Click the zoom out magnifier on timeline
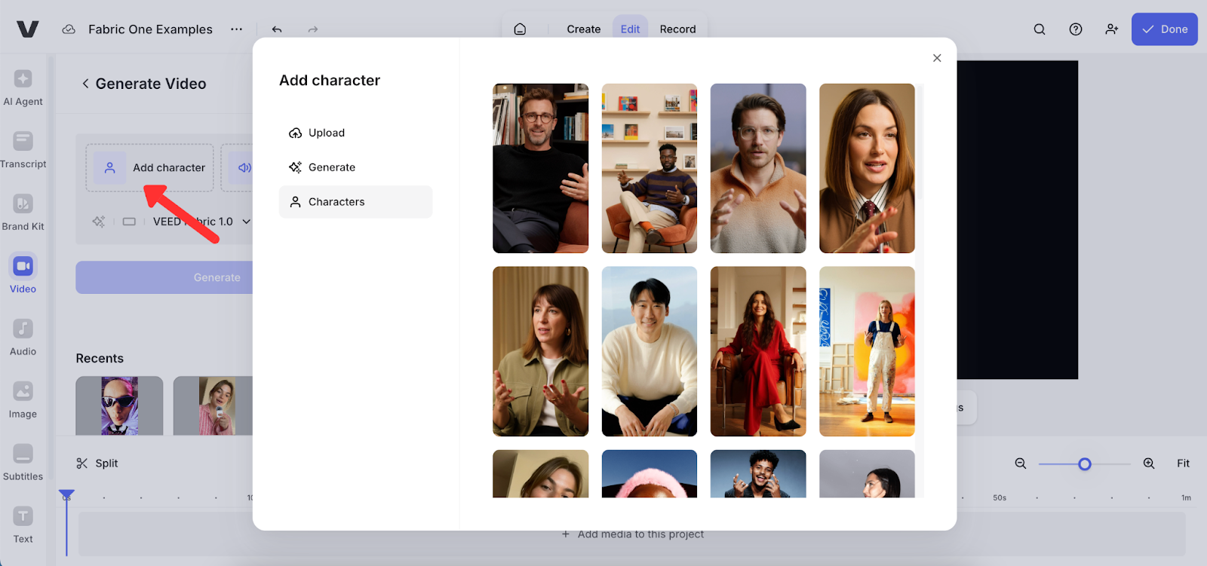 click(1021, 464)
